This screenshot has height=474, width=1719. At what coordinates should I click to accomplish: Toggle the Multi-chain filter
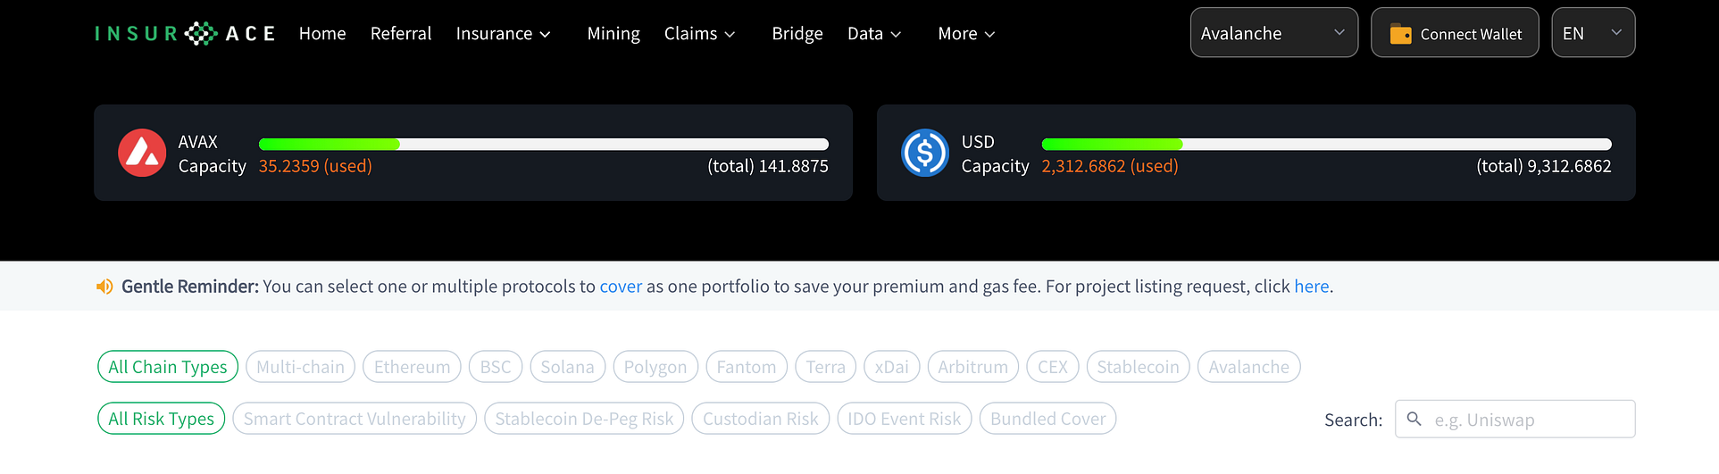[x=301, y=367]
